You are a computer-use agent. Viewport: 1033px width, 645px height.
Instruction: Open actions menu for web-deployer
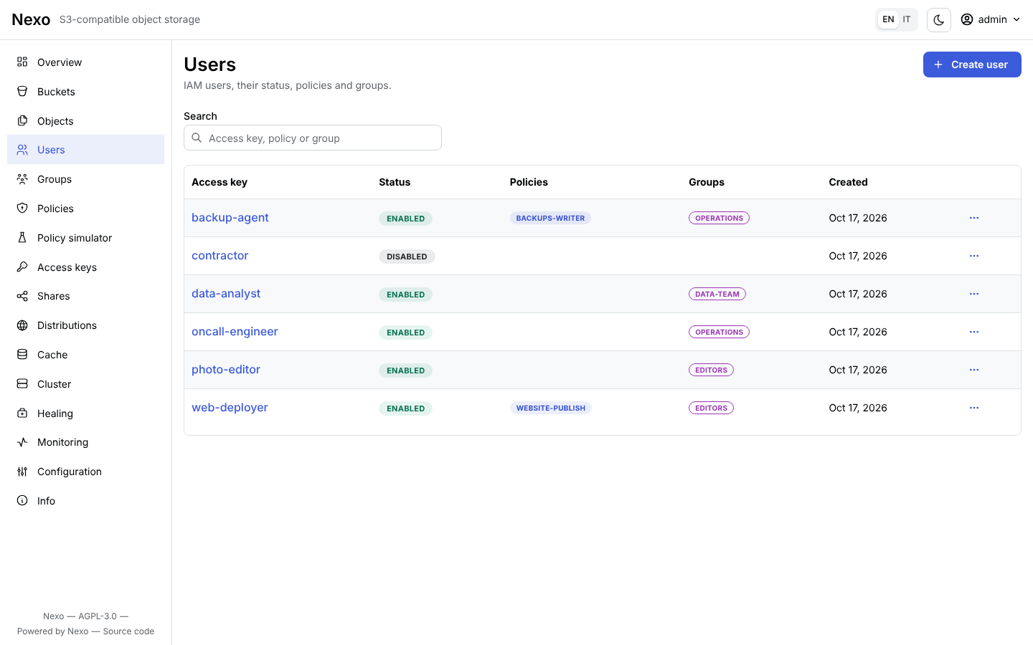(x=974, y=408)
